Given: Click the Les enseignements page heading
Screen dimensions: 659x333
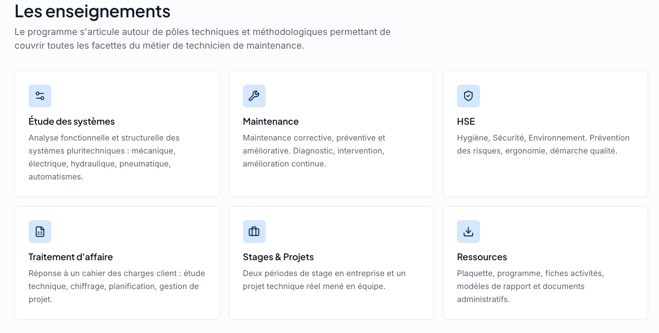Looking at the screenshot, I should [x=92, y=11].
